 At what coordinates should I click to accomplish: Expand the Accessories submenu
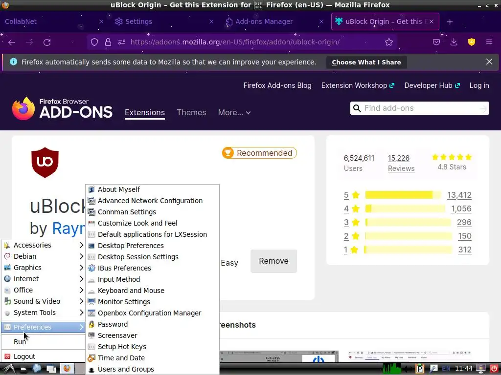tap(43, 245)
